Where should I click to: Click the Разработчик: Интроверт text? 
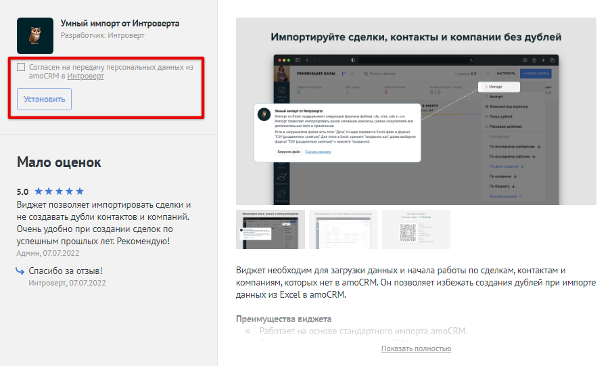click(102, 35)
